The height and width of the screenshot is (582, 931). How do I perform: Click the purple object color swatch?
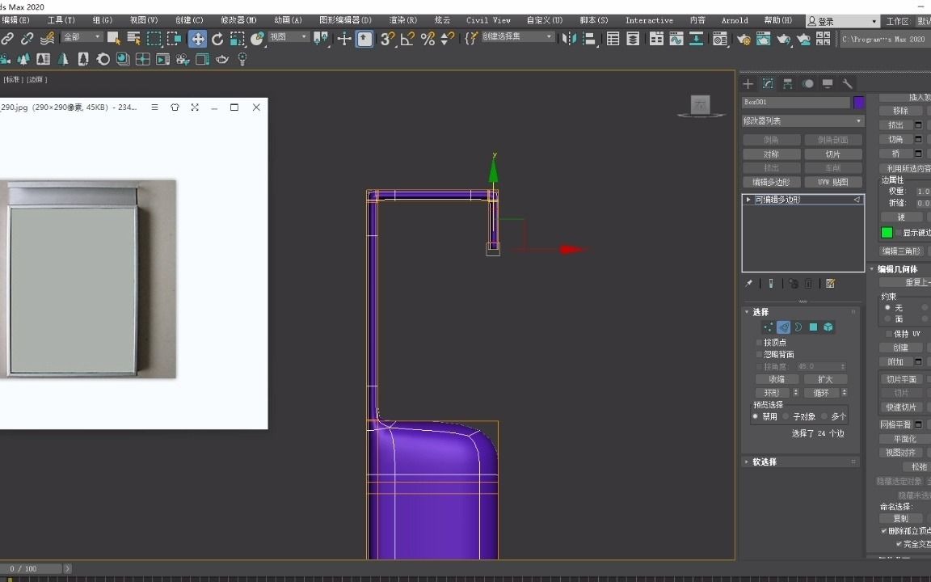[858, 103]
